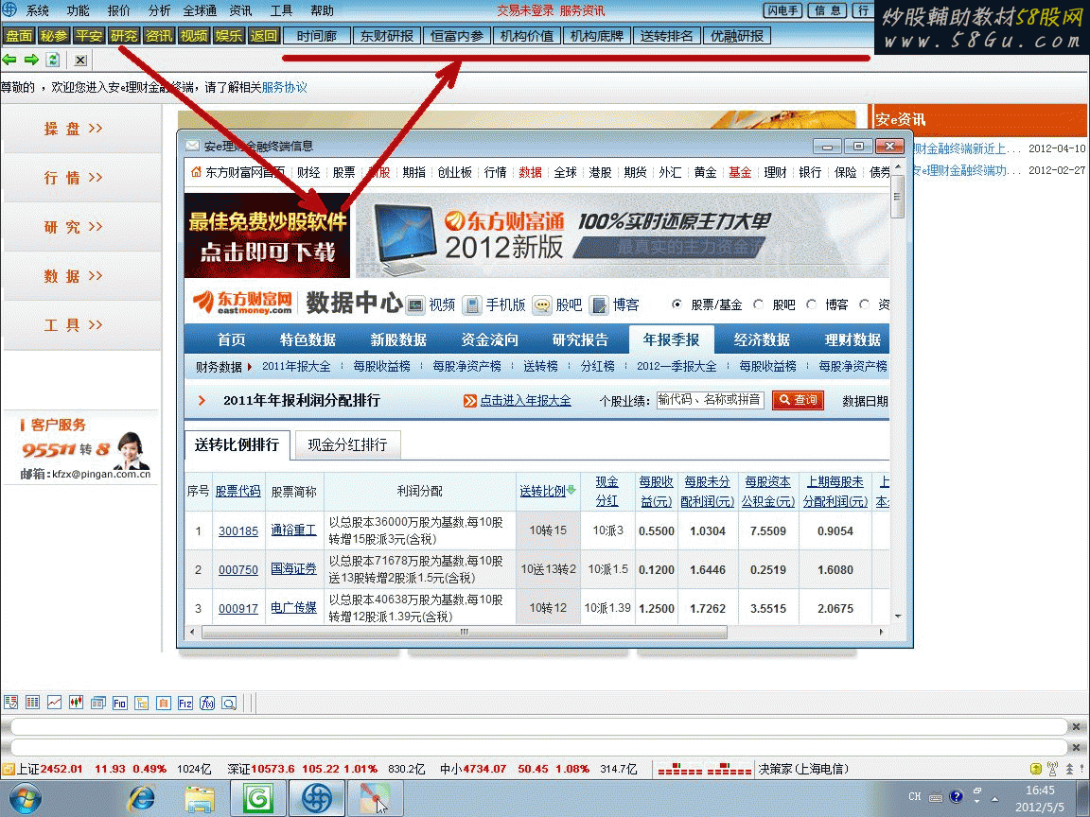
Task: Click the Windows Start orb
Action: point(25,798)
